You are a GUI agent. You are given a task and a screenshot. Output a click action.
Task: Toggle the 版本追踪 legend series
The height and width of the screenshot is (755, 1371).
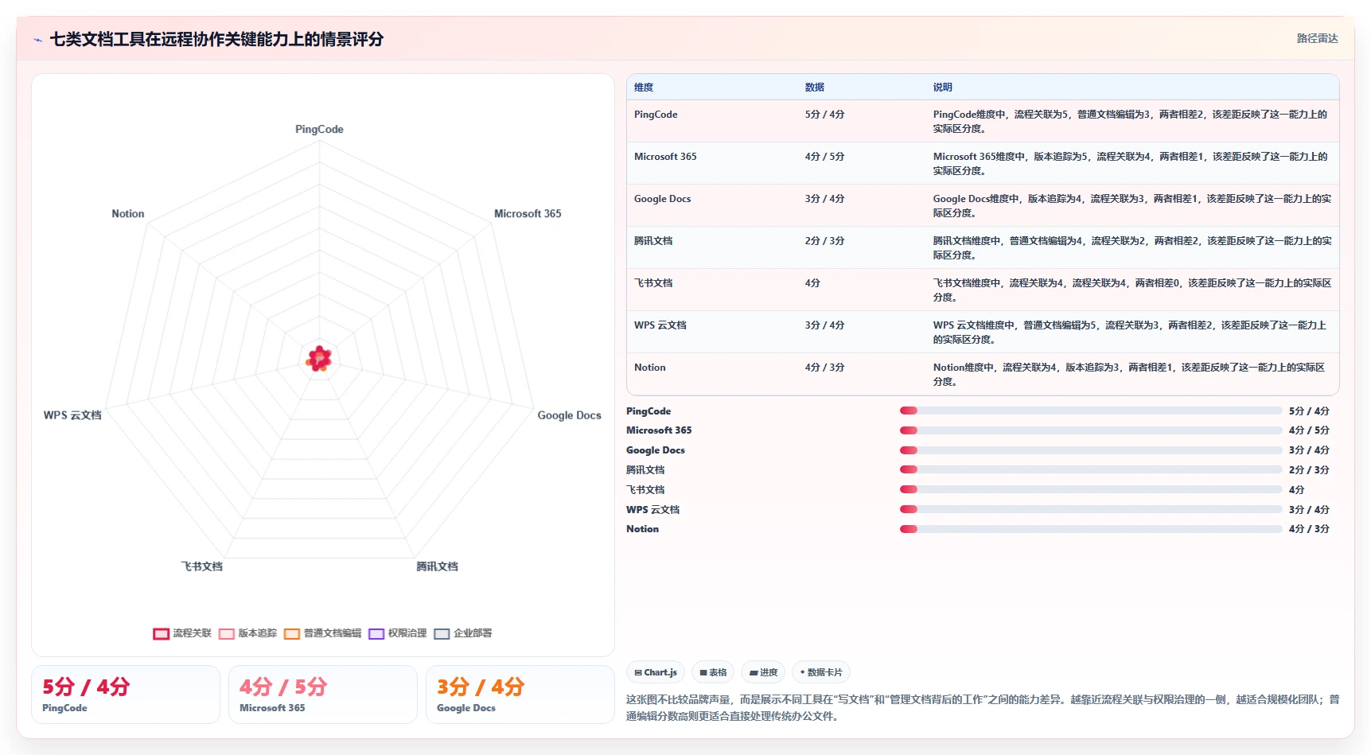pyautogui.click(x=247, y=633)
